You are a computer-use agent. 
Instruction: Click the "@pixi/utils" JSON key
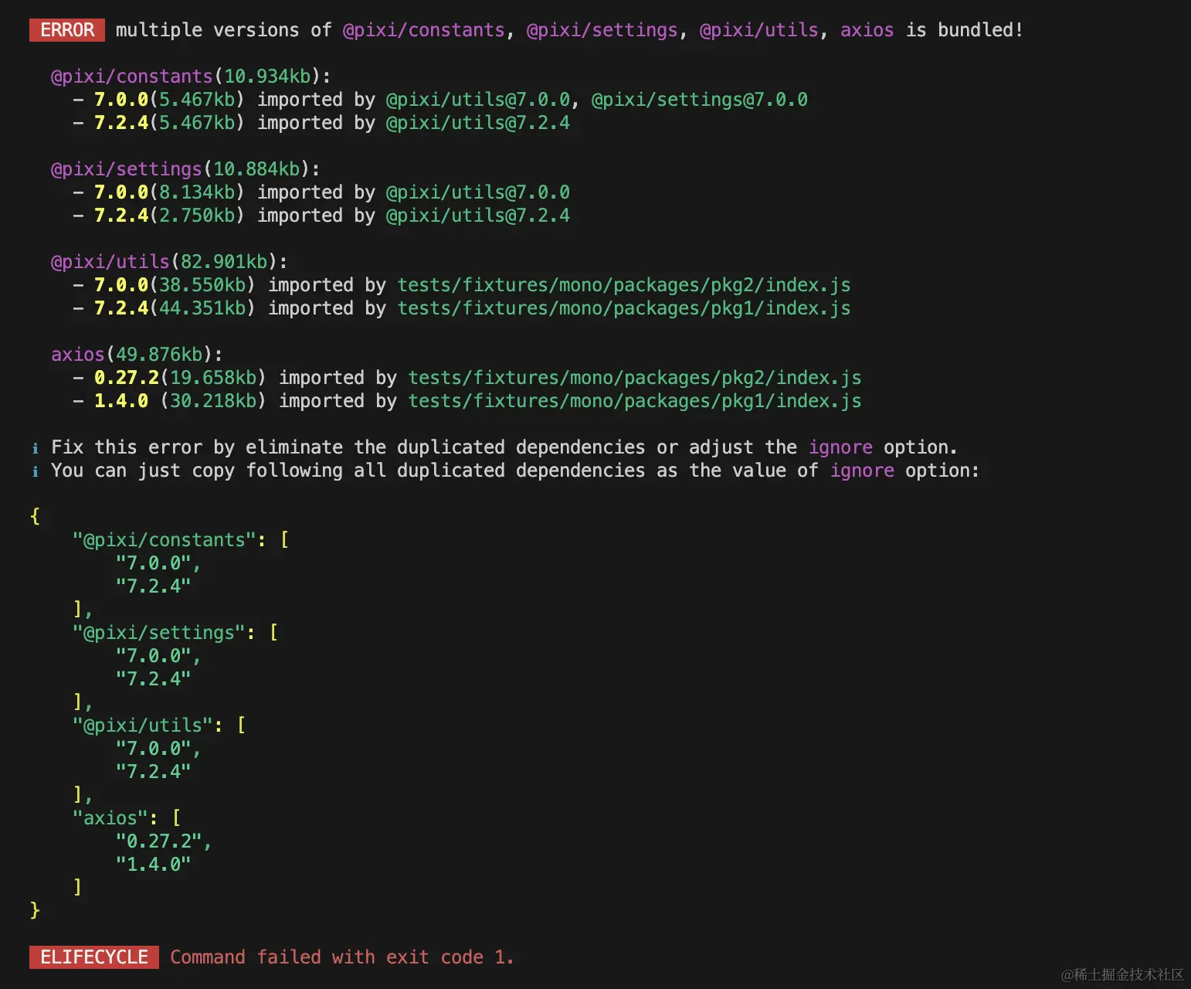pos(142,726)
